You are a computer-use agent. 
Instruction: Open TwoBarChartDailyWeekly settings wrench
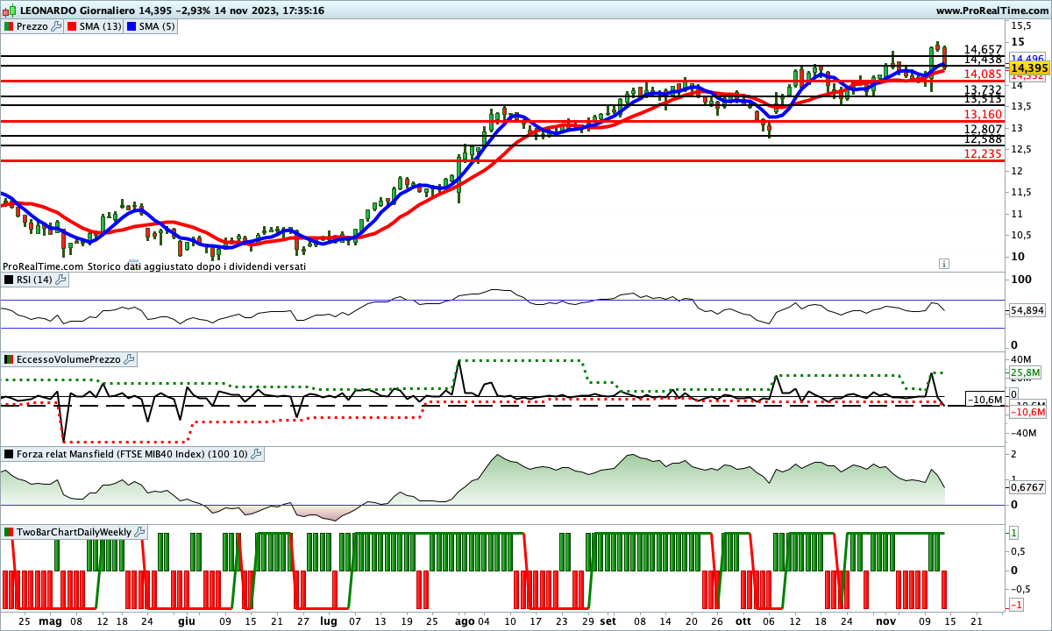click(140, 532)
